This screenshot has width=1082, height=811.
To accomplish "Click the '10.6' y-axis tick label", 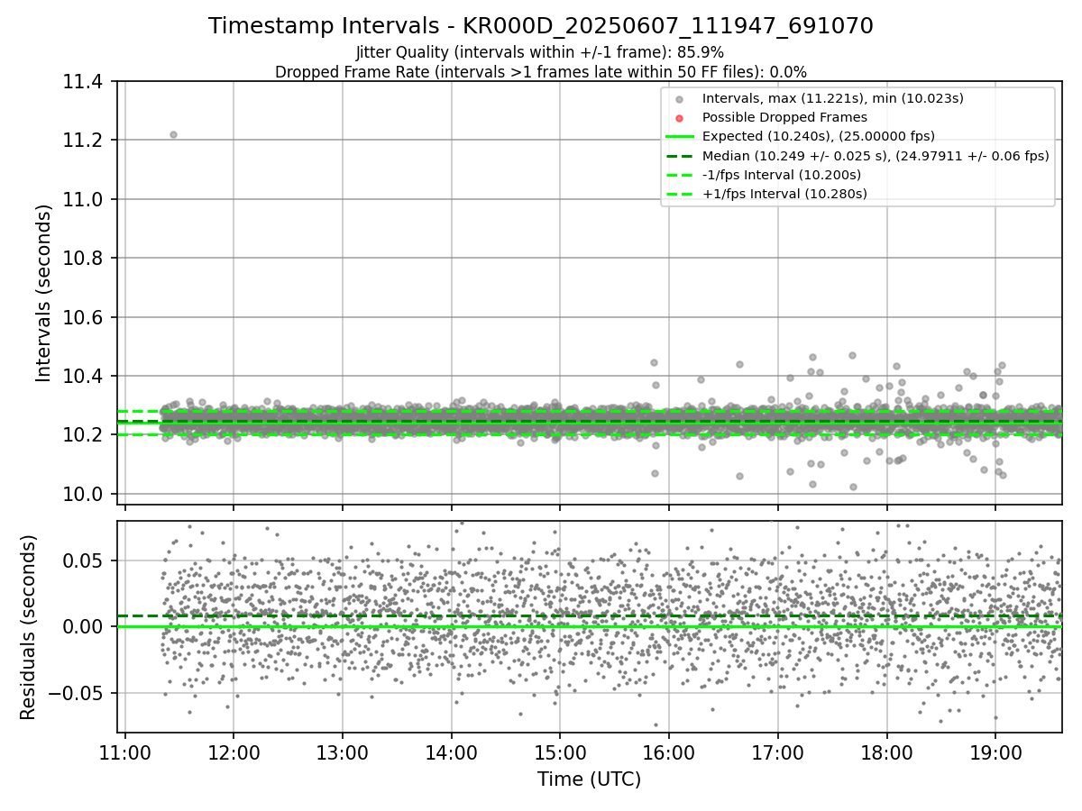I will coord(82,317).
